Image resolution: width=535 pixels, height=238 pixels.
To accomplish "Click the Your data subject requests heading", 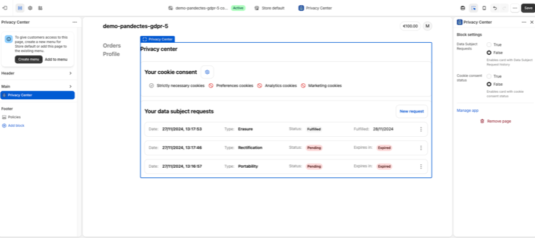I will point(179,111).
